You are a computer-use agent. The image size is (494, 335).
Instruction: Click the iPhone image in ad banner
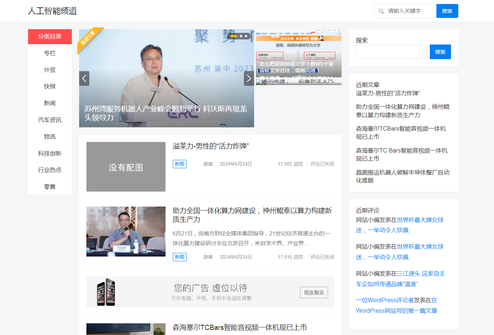tap(106, 292)
